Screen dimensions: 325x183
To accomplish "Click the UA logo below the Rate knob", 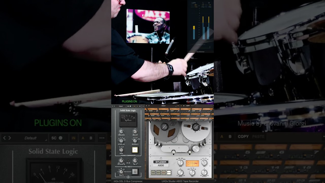I will coord(128,177).
